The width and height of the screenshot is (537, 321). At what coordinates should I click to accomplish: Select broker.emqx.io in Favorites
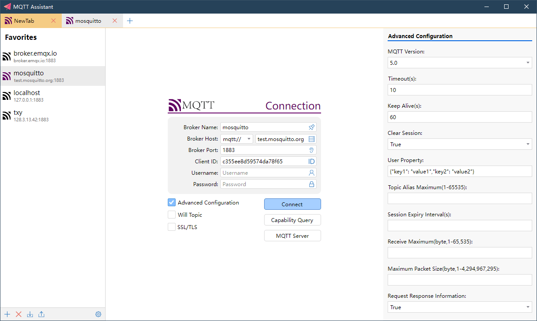click(x=53, y=56)
